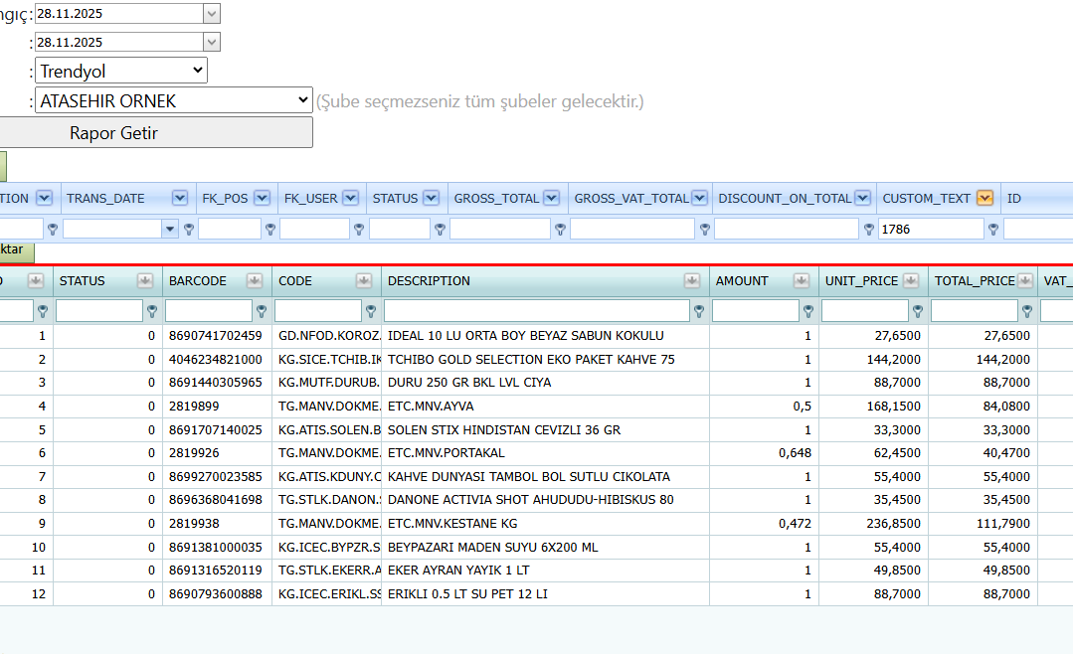Click the CODE filter funnel icon
Screen dimensions: 1073x654
(371, 311)
